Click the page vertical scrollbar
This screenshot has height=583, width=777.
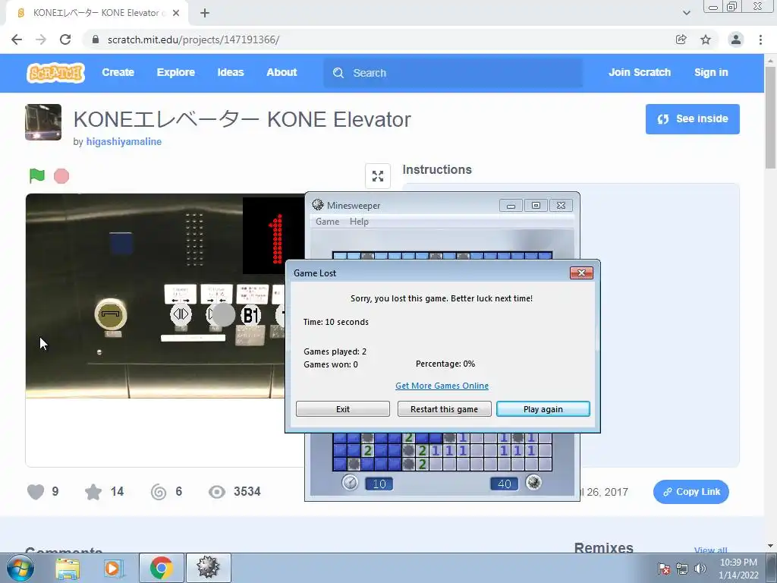point(770,117)
